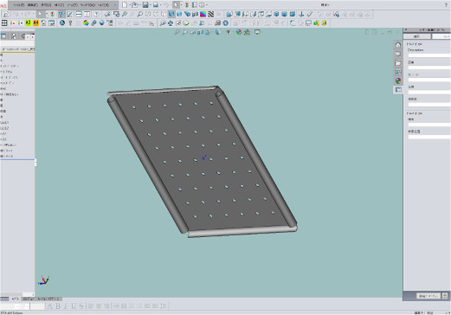Open the Insert (I) menu

point(60,5)
